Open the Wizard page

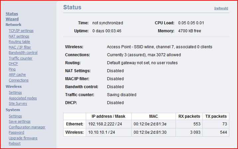click(12, 19)
